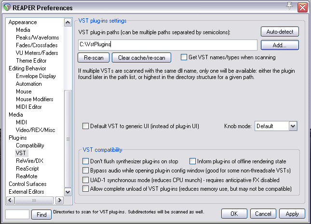
Task: Open Fades/Crossfades settings page
Action: 37,45
